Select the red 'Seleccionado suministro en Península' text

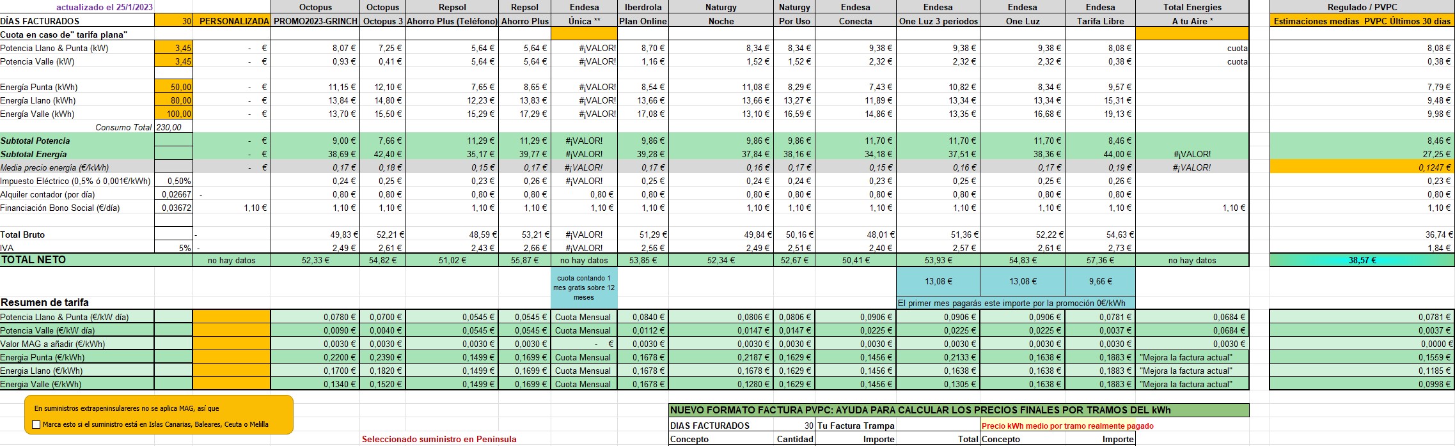pos(439,439)
